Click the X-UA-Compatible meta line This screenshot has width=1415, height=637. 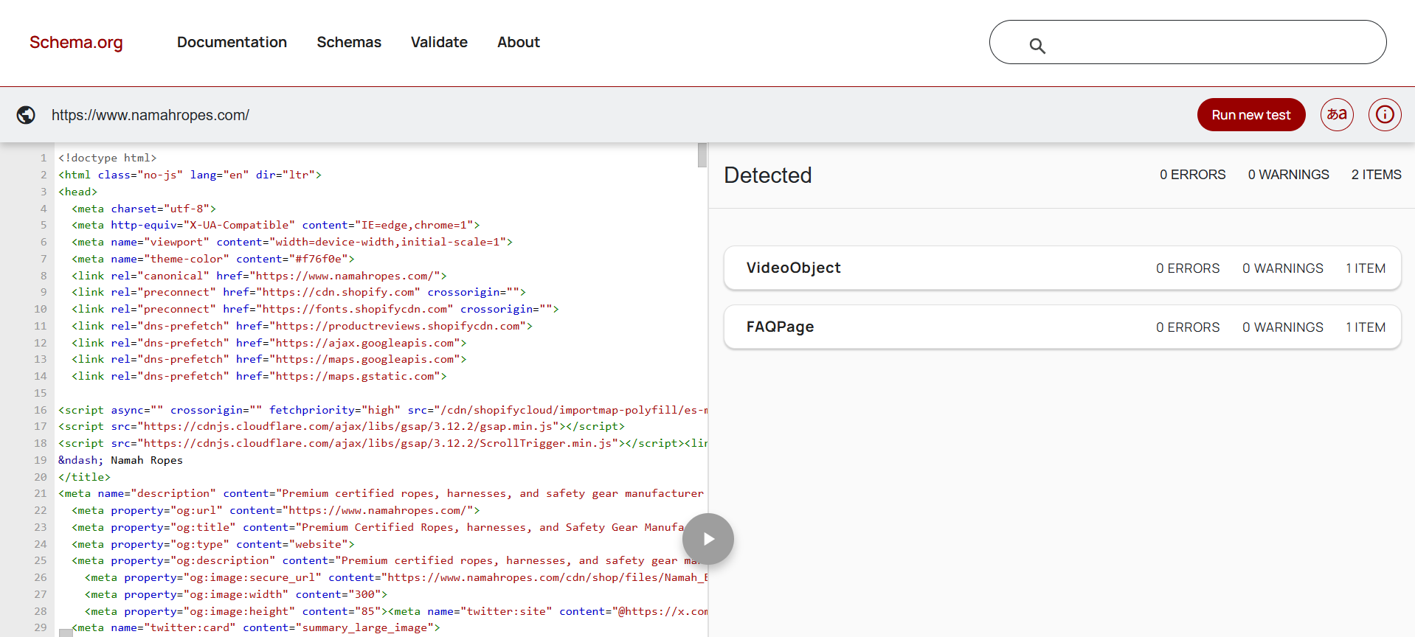point(276,225)
